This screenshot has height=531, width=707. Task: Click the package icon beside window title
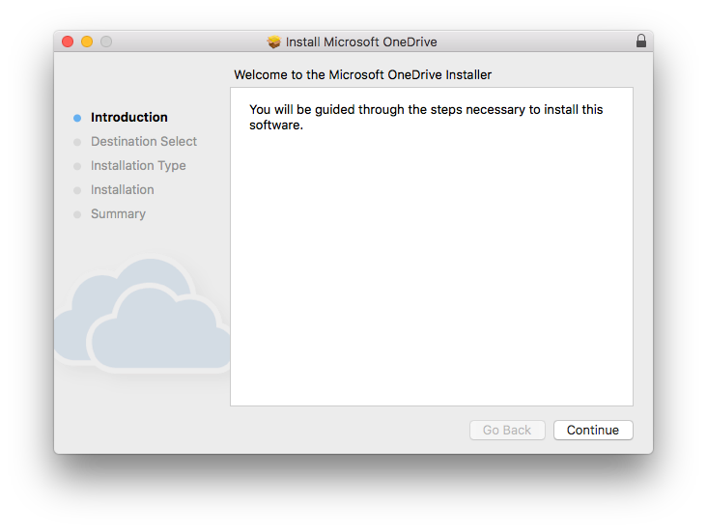[273, 42]
